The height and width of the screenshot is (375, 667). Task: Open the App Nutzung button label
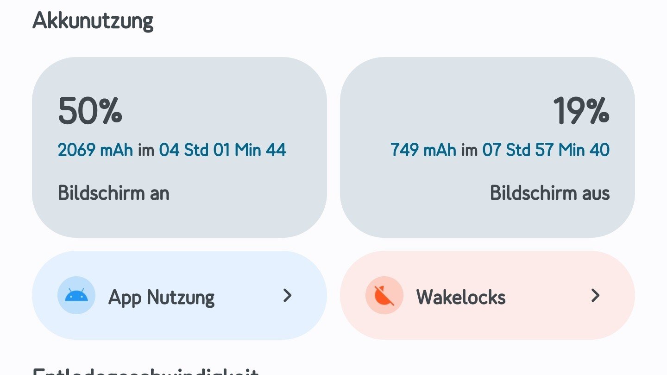click(161, 297)
